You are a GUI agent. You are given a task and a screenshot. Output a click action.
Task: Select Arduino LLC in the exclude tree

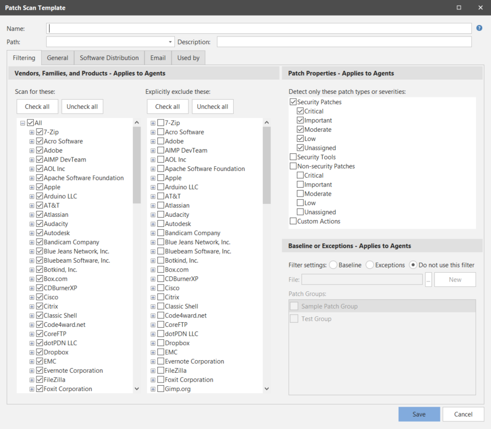point(182,187)
